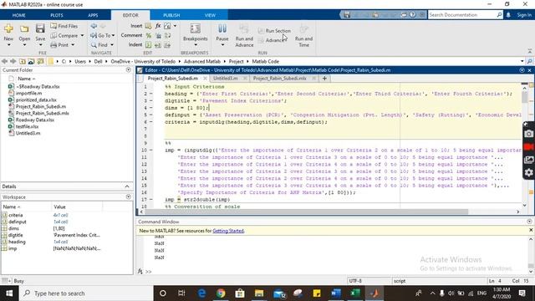This screenshot has width=535, height=301.
Task: Click Run and Advance
Action: click(x=244, y=35)
